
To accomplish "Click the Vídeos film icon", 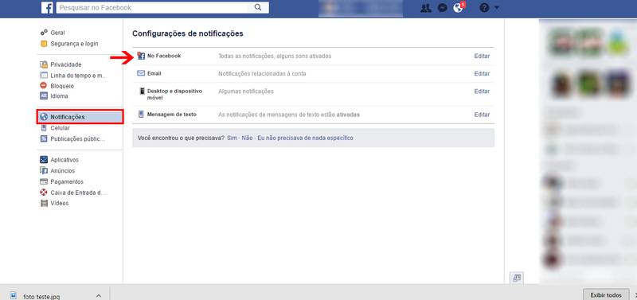I will click(44, 203).
